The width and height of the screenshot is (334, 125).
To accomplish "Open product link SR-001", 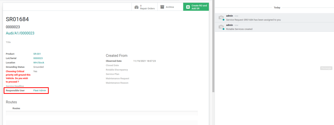I will coord(37,54).
